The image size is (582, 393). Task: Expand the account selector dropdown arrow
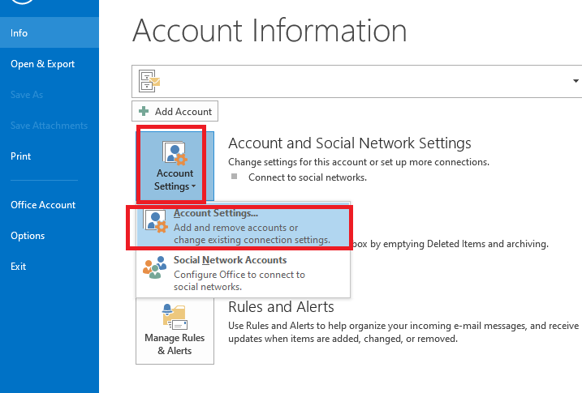tap(576, 81)
